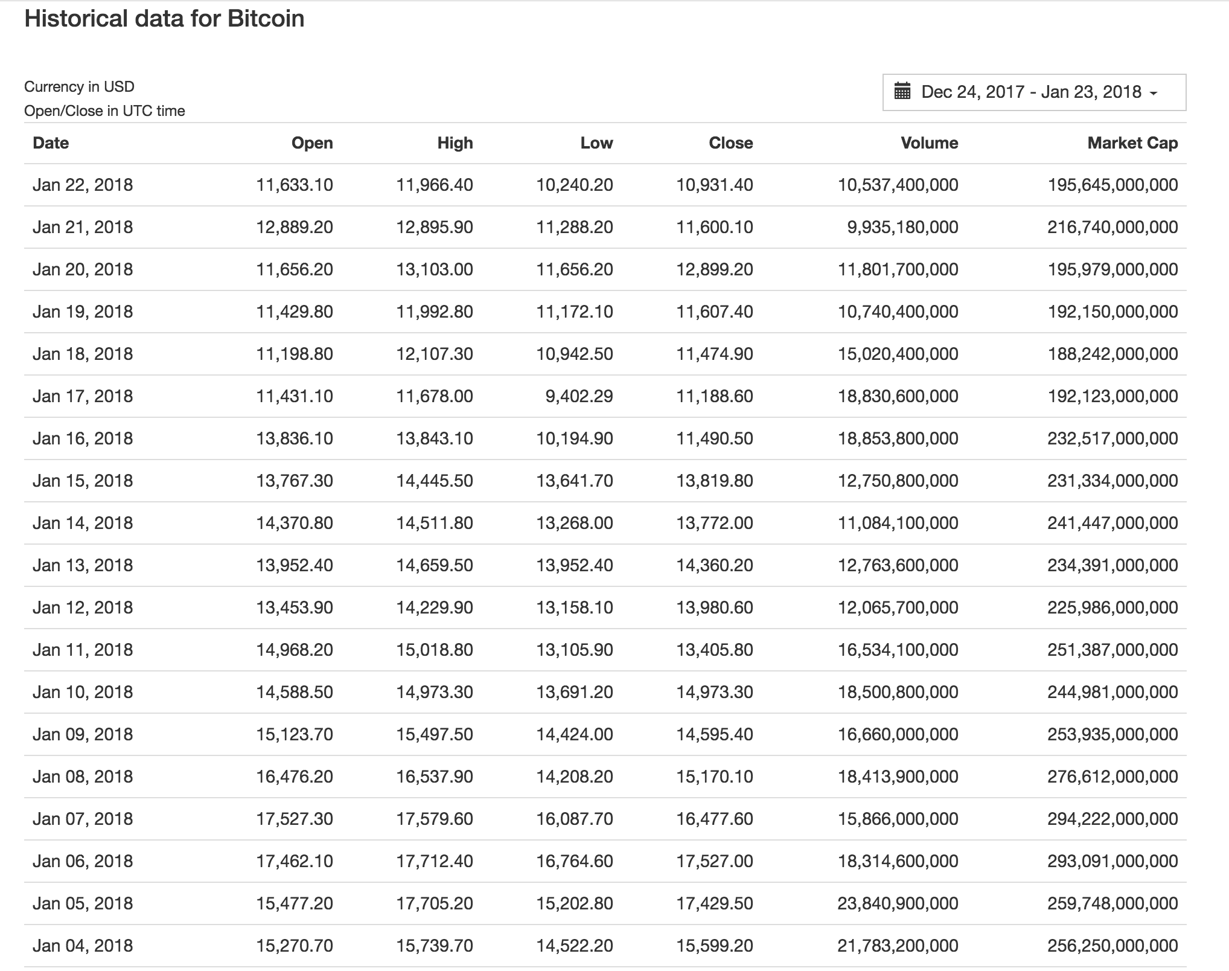Viewport: 1229px width, 971px height.
Task: Open the date range picker dropdown
Action: pyautogui.click(x=1034, y=92)
